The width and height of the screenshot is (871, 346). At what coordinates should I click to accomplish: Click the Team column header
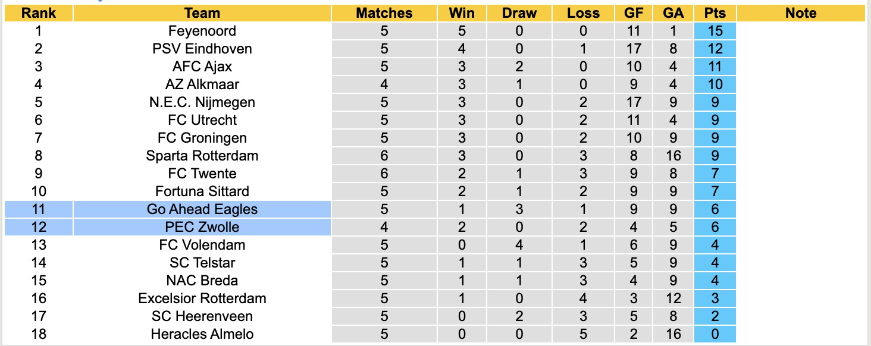[202, 13]
